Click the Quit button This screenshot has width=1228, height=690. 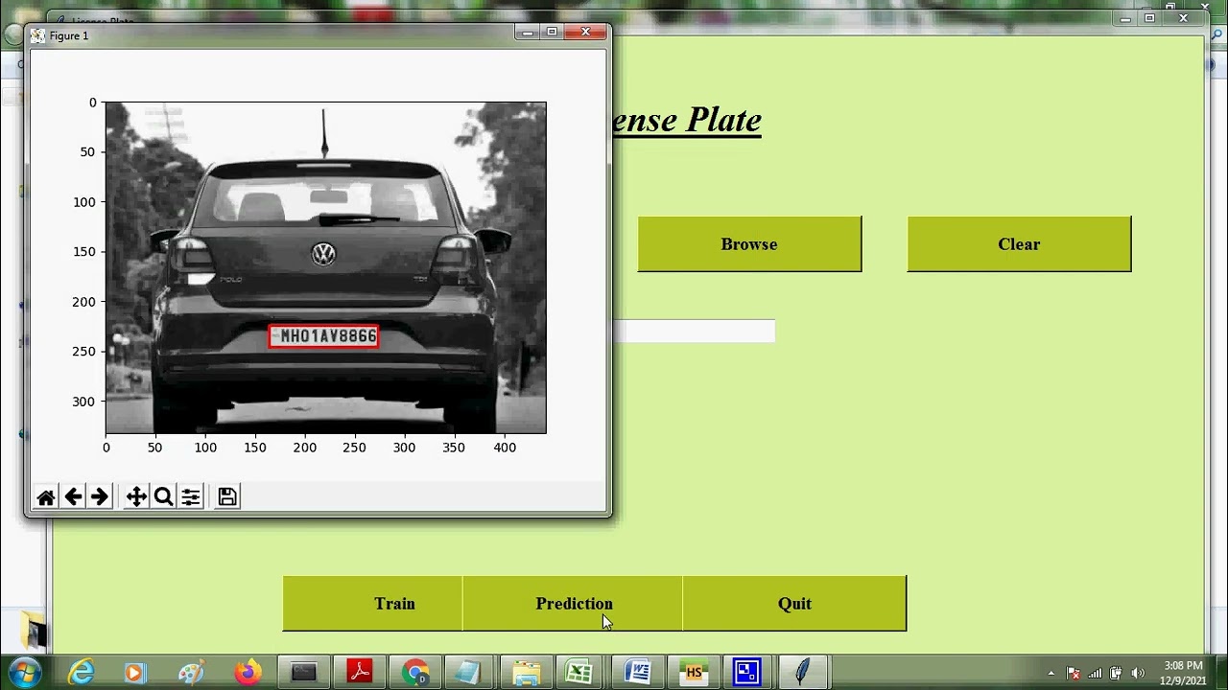tap(794, 603)
